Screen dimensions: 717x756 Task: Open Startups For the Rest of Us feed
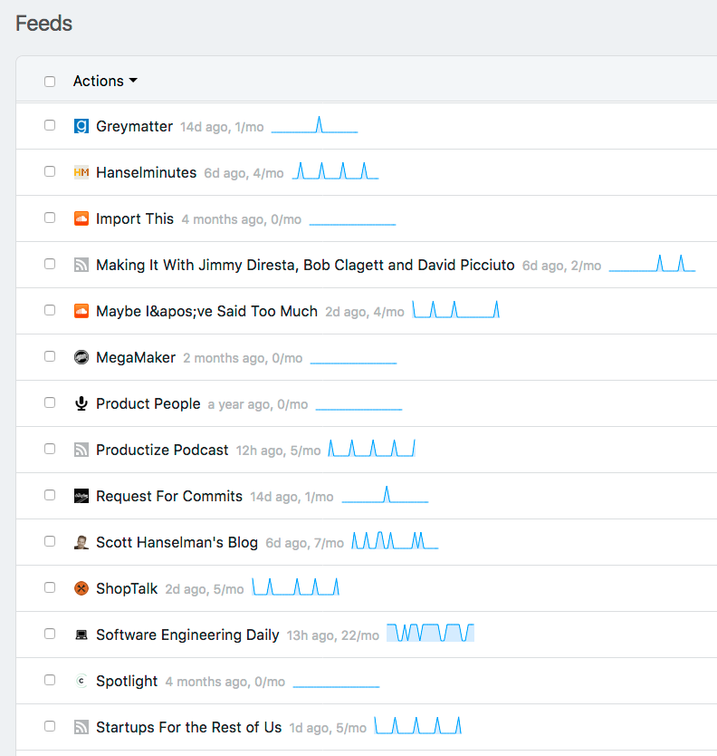point(189,727)
